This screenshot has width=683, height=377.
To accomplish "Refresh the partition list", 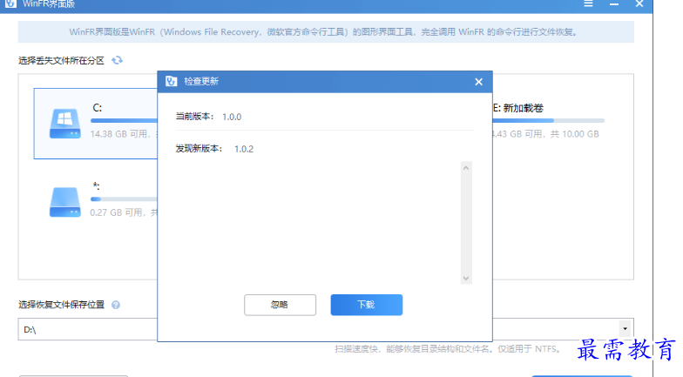I will [117, 60].
